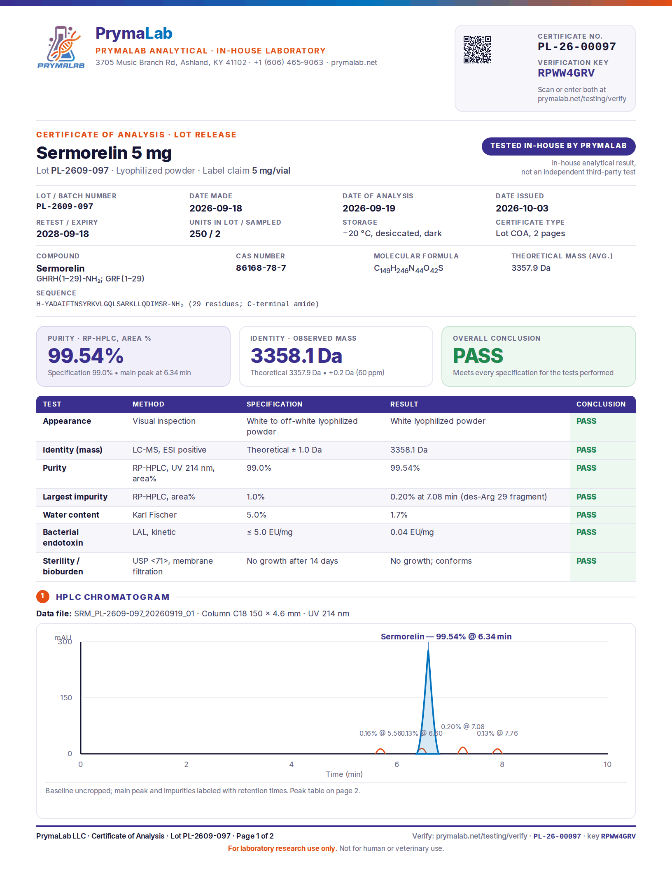Select the Date of Analysis value 2026-09-19

click(369, 208)
